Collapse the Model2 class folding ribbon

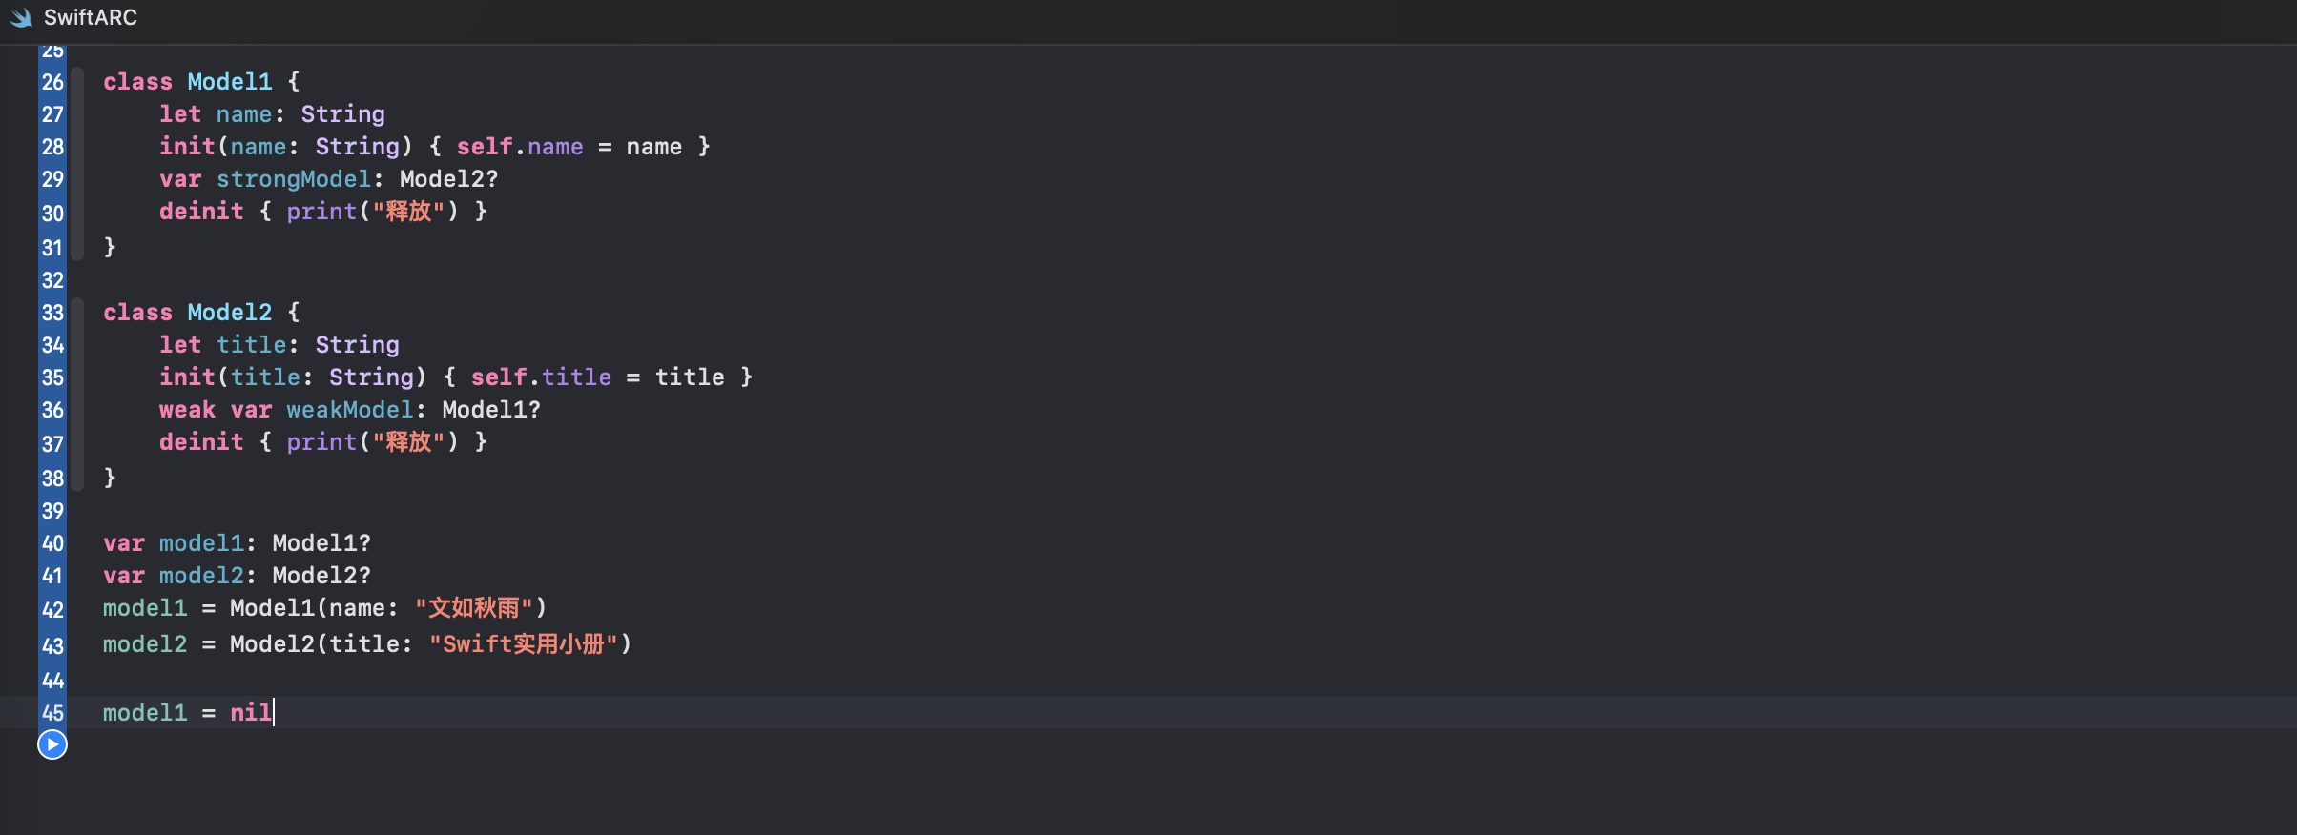[78, 395]
